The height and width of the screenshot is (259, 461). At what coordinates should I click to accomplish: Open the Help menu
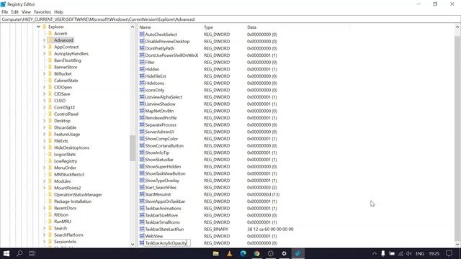58,12
